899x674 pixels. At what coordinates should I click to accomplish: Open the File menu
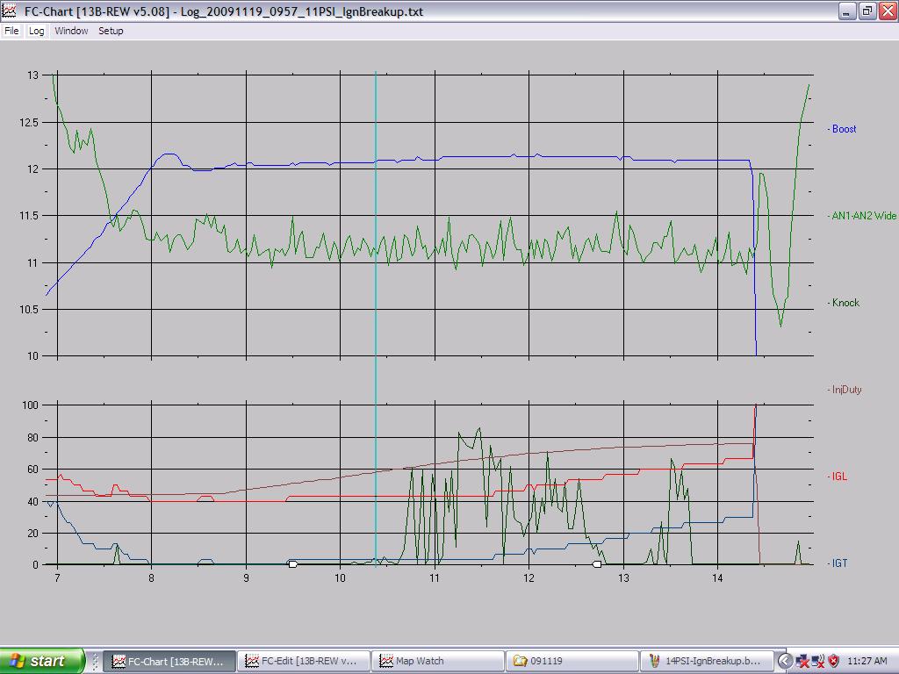click(x=11, y=31)
